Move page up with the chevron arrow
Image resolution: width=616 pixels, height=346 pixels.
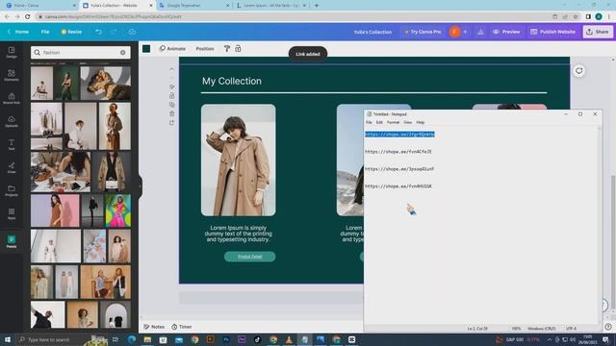pyautogui.click(x=171, y=69)
